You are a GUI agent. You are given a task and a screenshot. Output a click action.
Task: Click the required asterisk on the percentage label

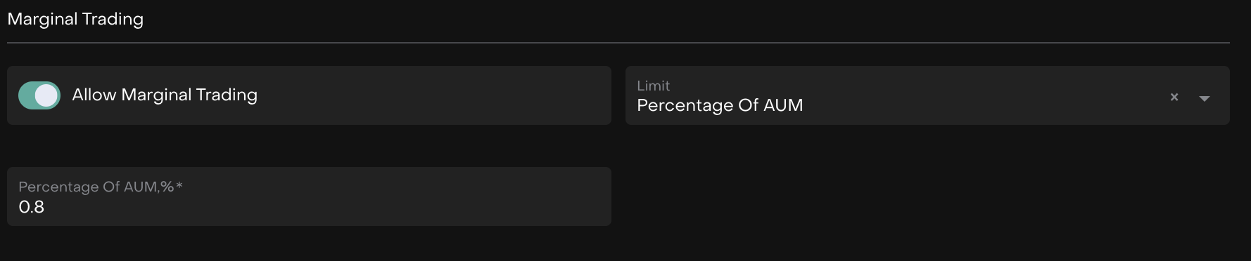[x=179, y=186]
